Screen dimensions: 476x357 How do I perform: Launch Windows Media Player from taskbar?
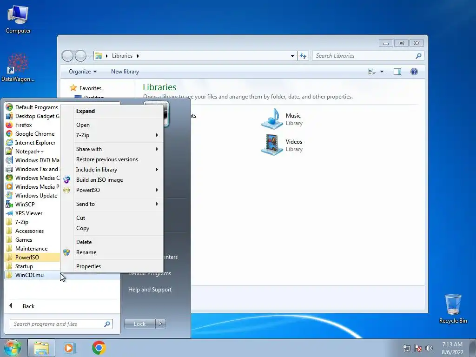click(70, 348)
